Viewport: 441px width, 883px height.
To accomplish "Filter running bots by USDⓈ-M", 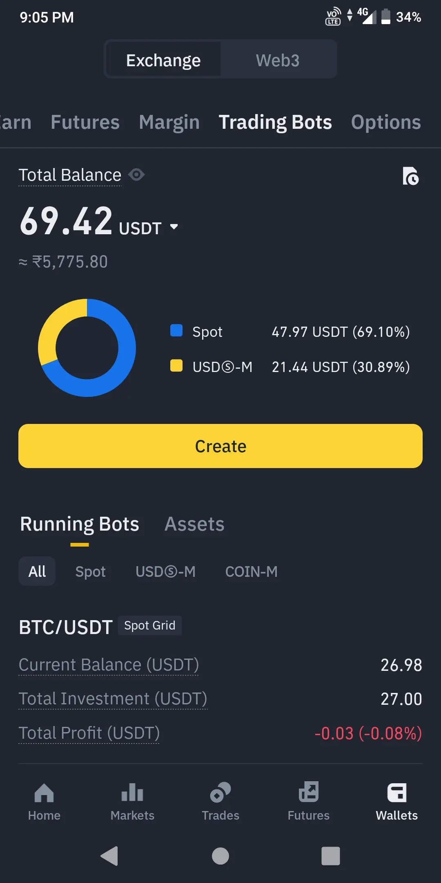I will point(165,571).
